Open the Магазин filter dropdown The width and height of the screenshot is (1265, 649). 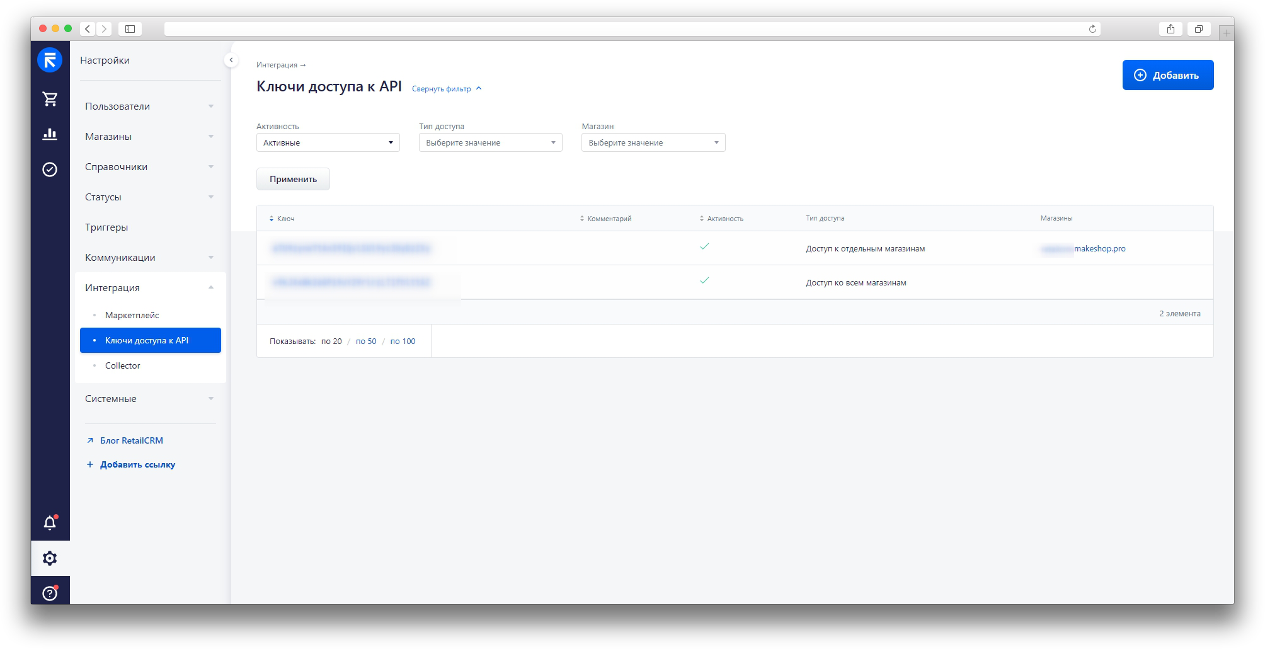tap(653, 143)
